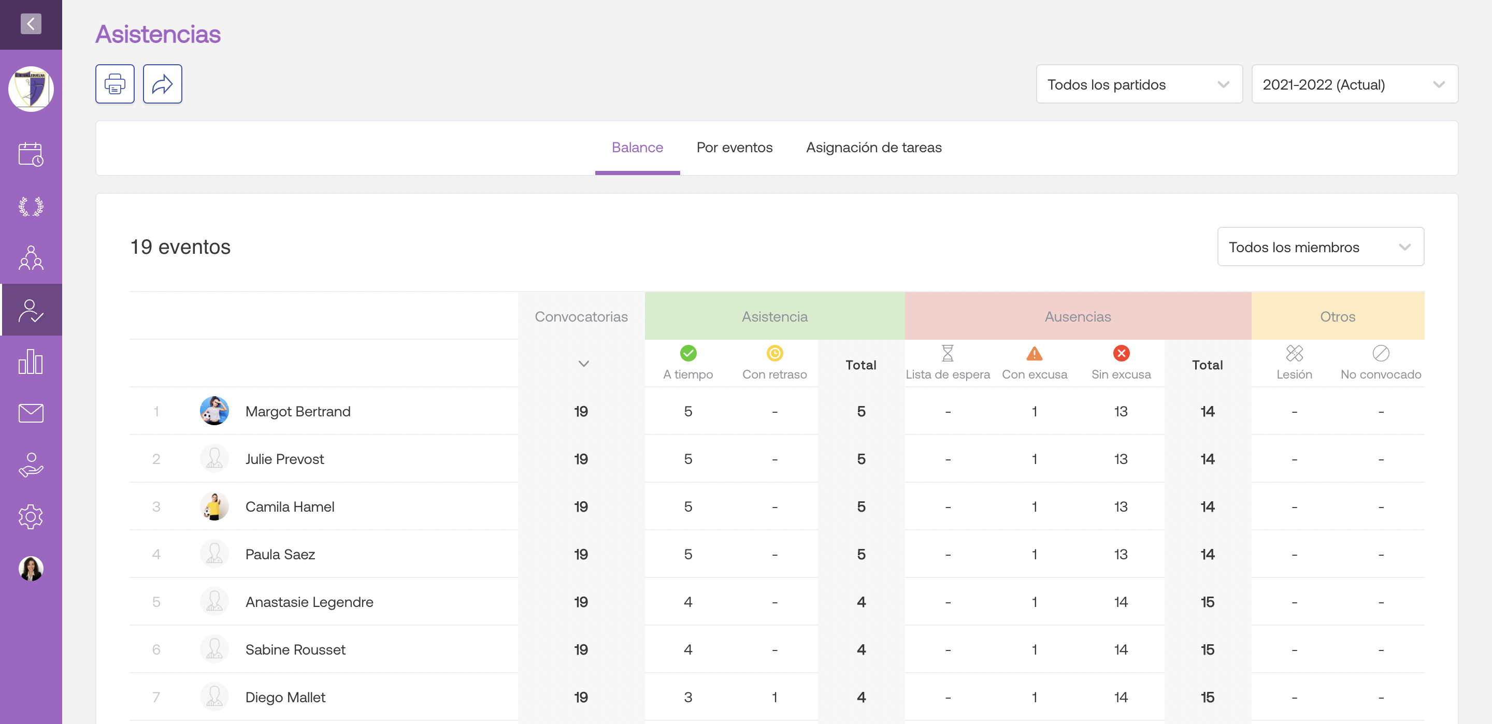Collapse the sidebar with the back arrow
The height and width of the screenshot is (724, 1492).
click(31, 24)
